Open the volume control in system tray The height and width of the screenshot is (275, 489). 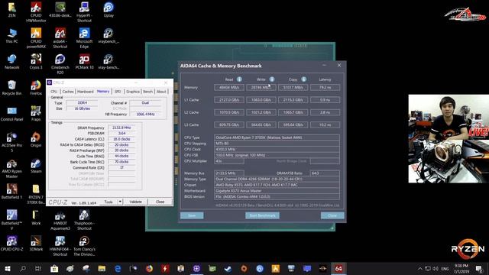point(436,268)
